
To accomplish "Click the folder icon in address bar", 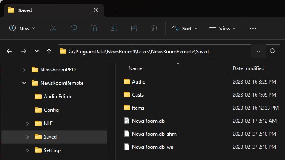I will [x=63, y=51].
